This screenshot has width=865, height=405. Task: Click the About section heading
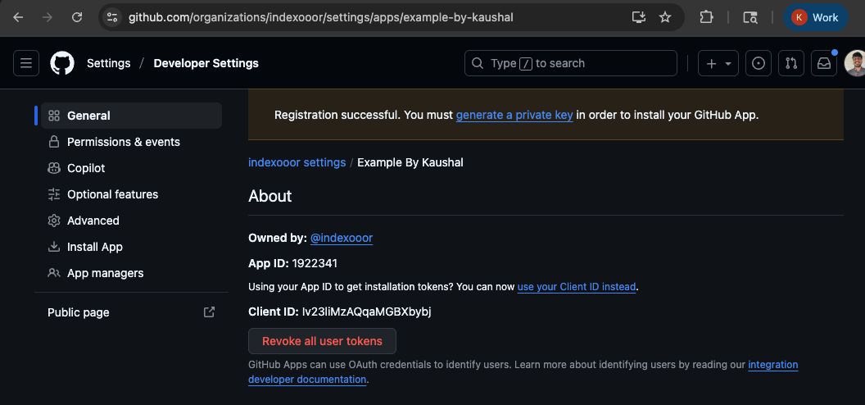click(x=269, y=196)
